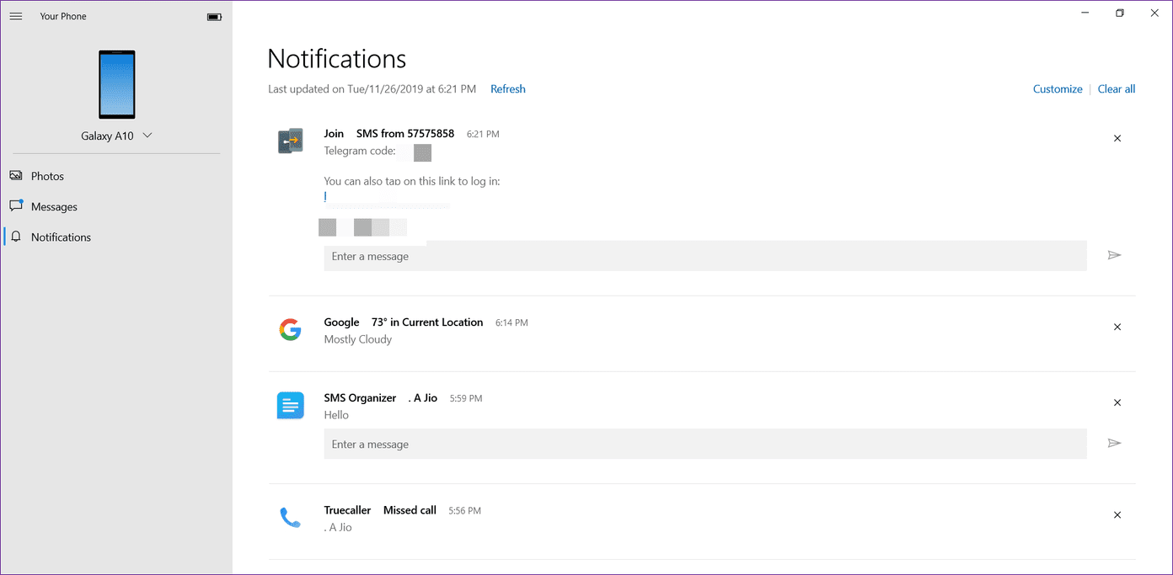
Task: Check the phone battery status icon
Action: coord(214,17)
